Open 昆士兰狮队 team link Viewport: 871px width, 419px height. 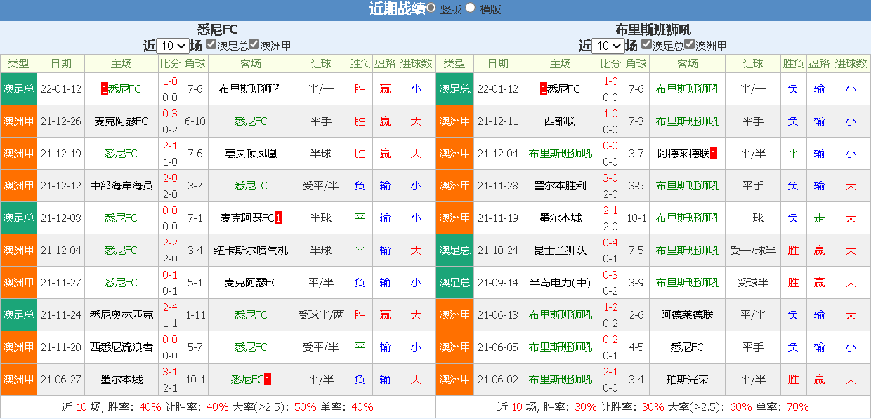click(x=561, y=251)
